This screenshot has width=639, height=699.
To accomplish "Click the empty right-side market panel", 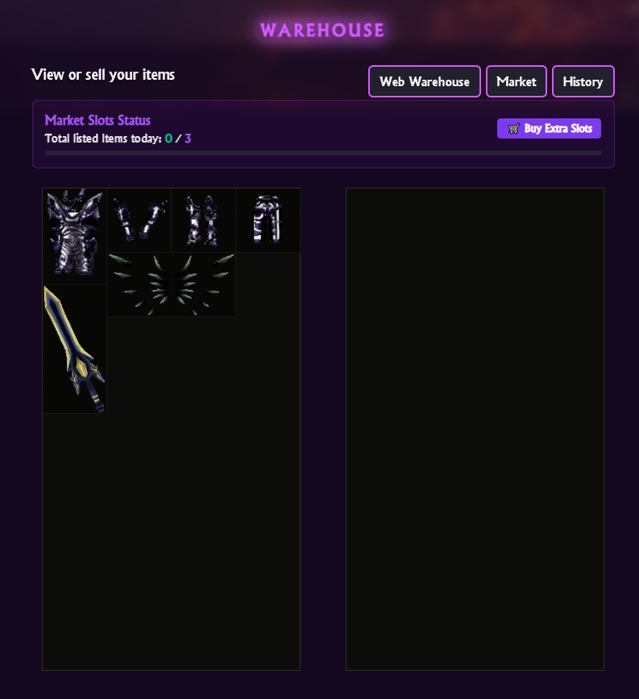I will click(475, 429).
